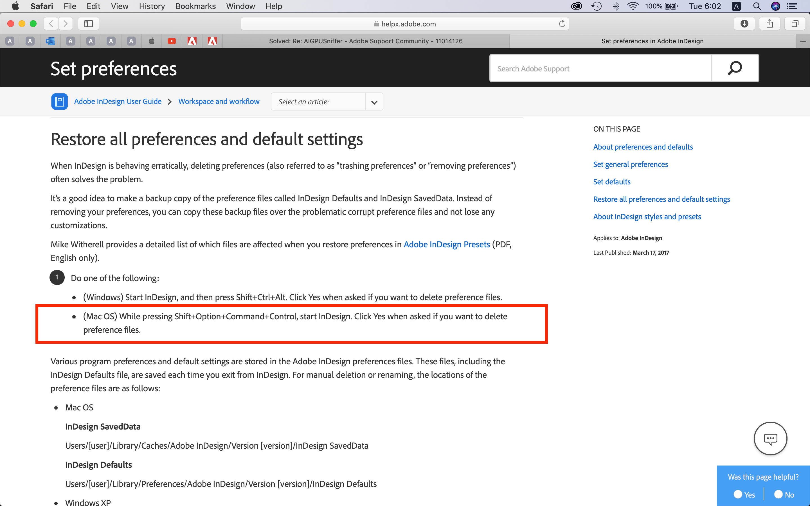Open the Bookmarks menu
The width and height of the screenshot is (810, 506).
(195, 6)
